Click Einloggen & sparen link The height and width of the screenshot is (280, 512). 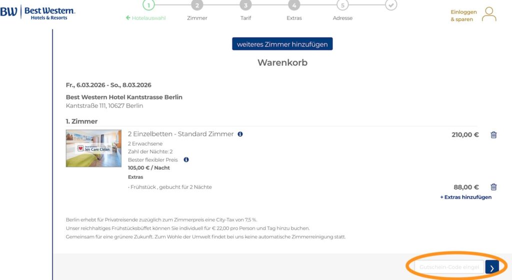[463, 16]
